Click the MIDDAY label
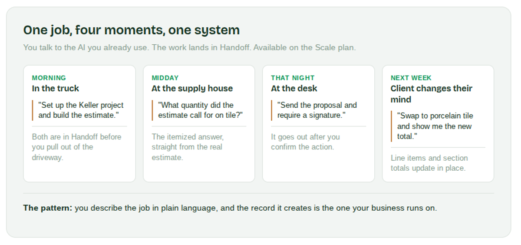 (165, 78)
